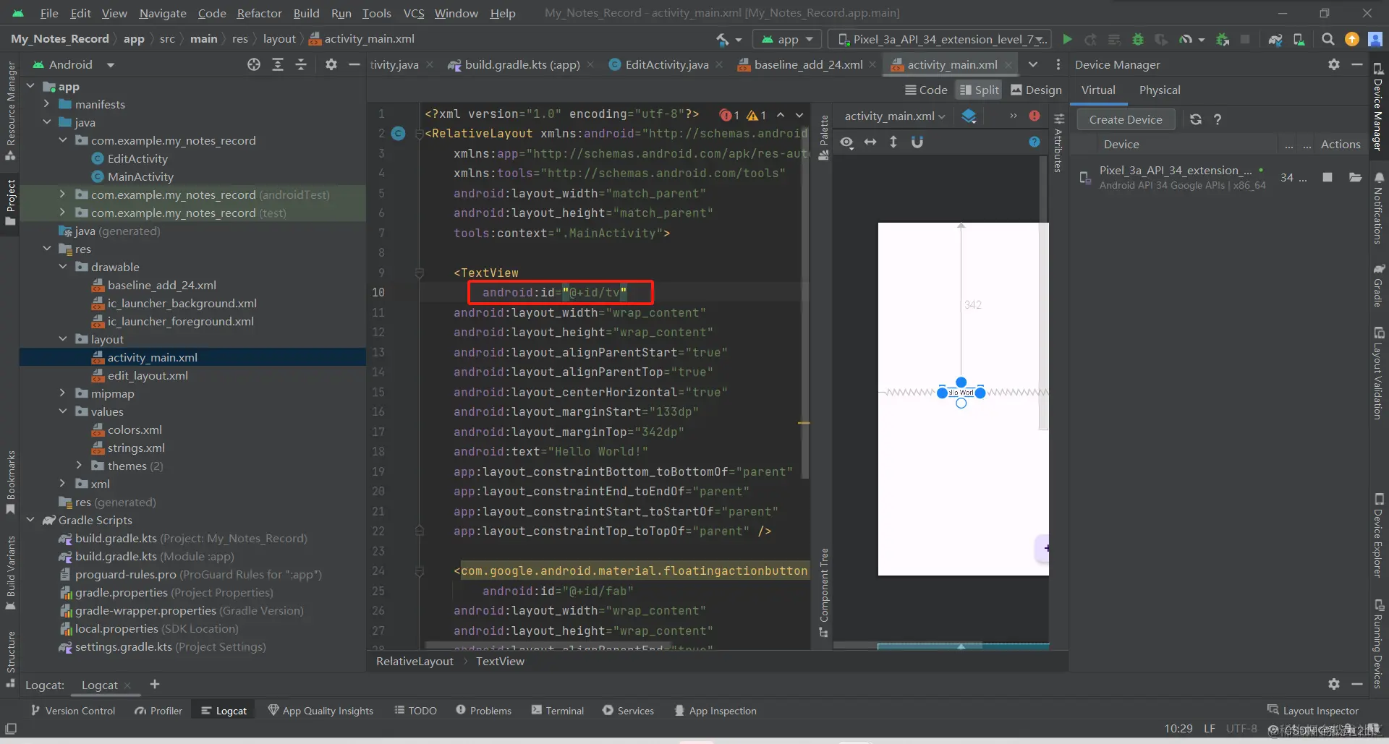Click the orange update notification icon

1351,39
